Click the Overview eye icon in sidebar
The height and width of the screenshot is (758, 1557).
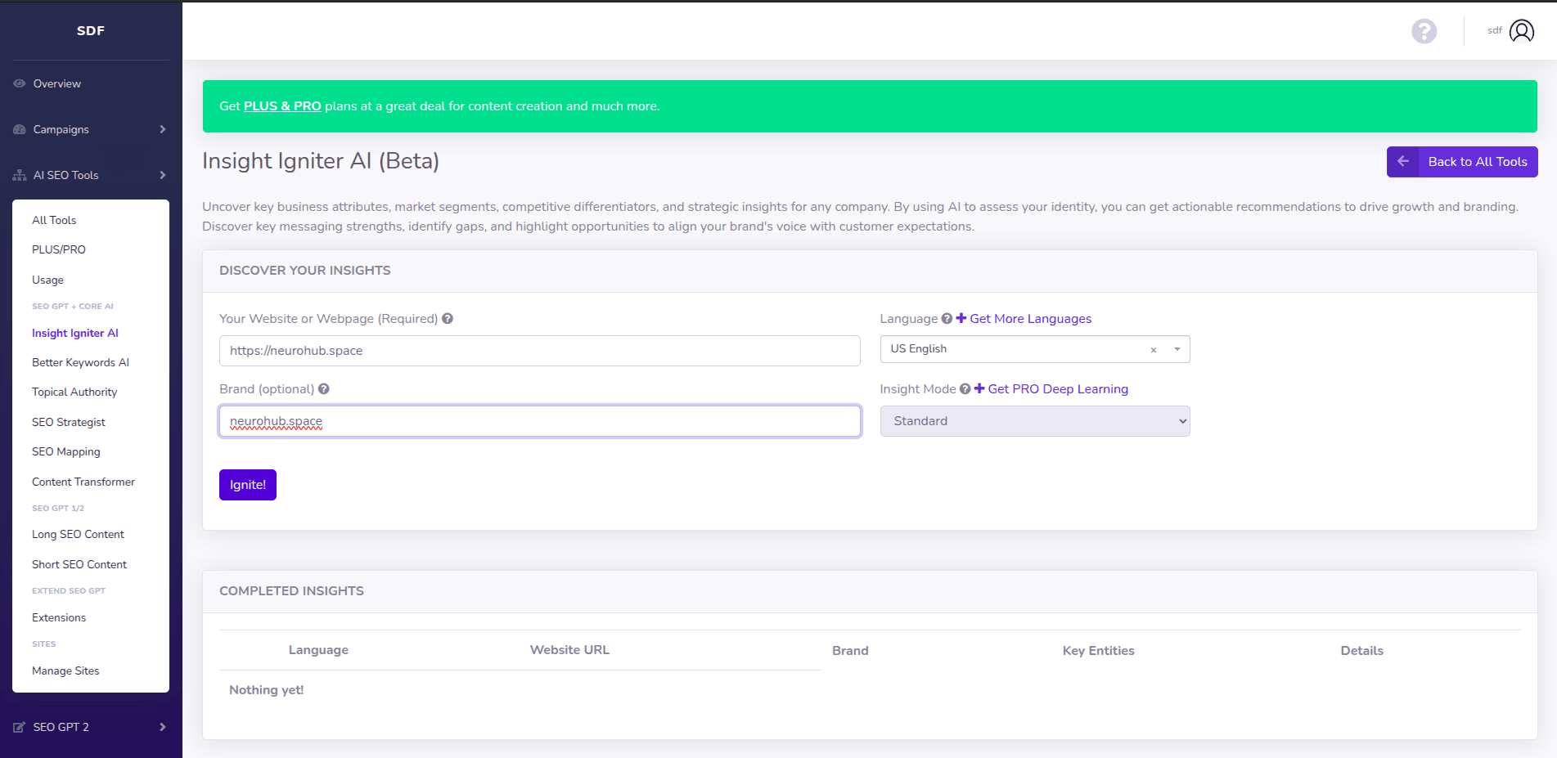20,83
